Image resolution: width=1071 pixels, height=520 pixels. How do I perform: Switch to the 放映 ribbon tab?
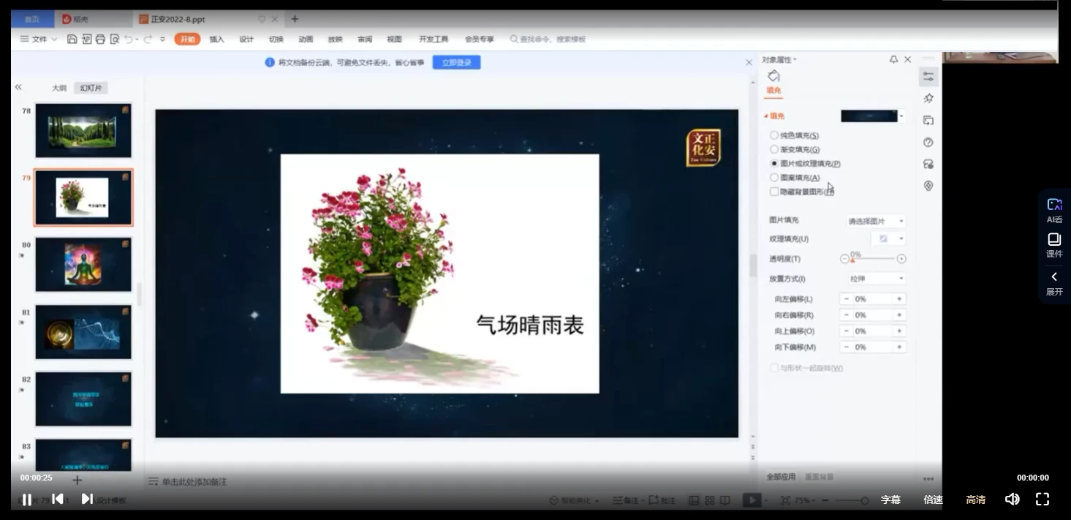pos(335,39)
